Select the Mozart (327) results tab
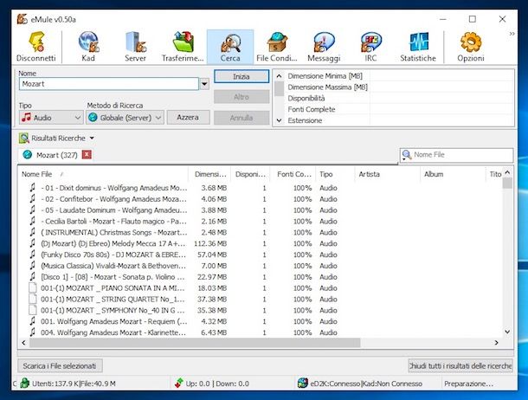This screenshot has height=400, width=528. [54, 155]
